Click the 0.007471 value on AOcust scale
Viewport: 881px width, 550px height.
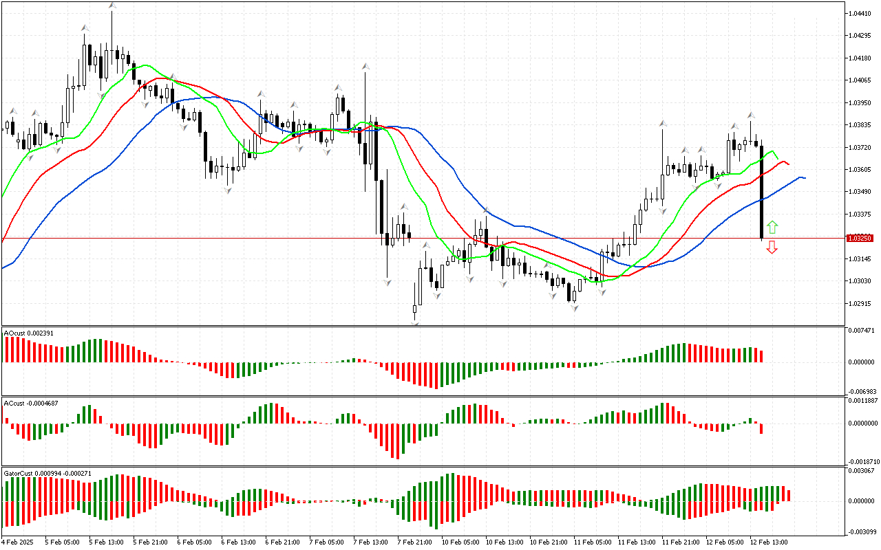(860, 331)
